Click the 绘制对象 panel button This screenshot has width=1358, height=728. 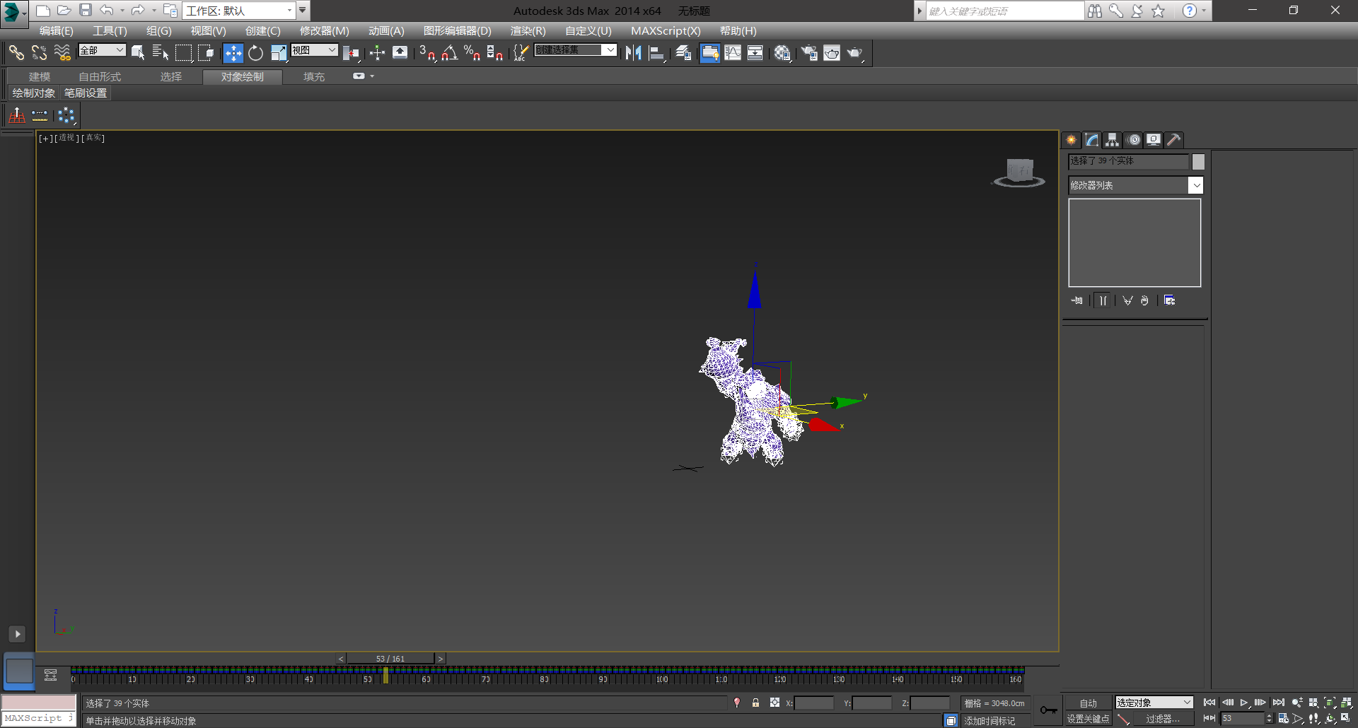tap(33, 93)
